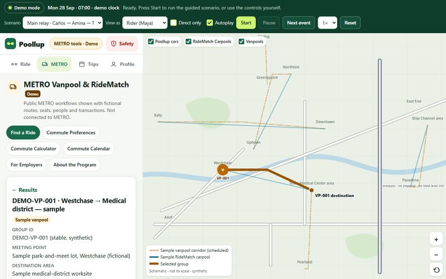Click the Safety shield icon
Screen dimensions: 446x279
113,44
